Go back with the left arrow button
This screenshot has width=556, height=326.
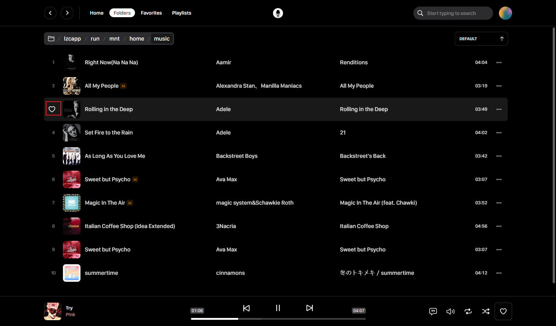[x=50, y=13]
